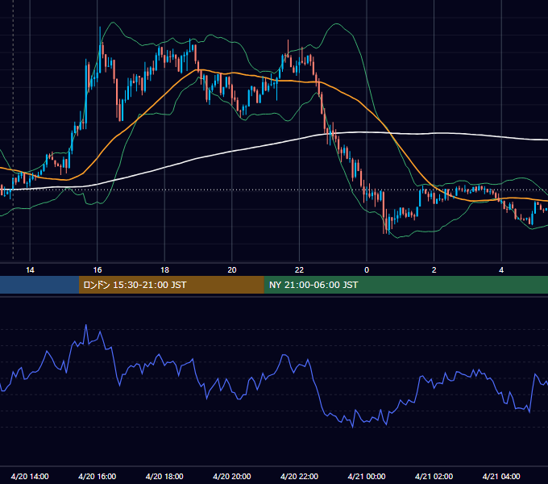Click the 4/20 20:00 date label

(232, 476)
